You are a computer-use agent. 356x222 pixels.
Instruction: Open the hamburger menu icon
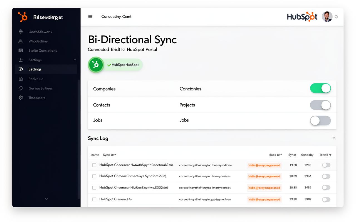pyautogui.click(x=90, y=17)
